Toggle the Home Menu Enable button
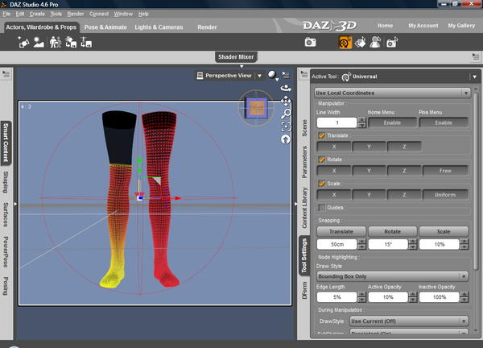 392,122
